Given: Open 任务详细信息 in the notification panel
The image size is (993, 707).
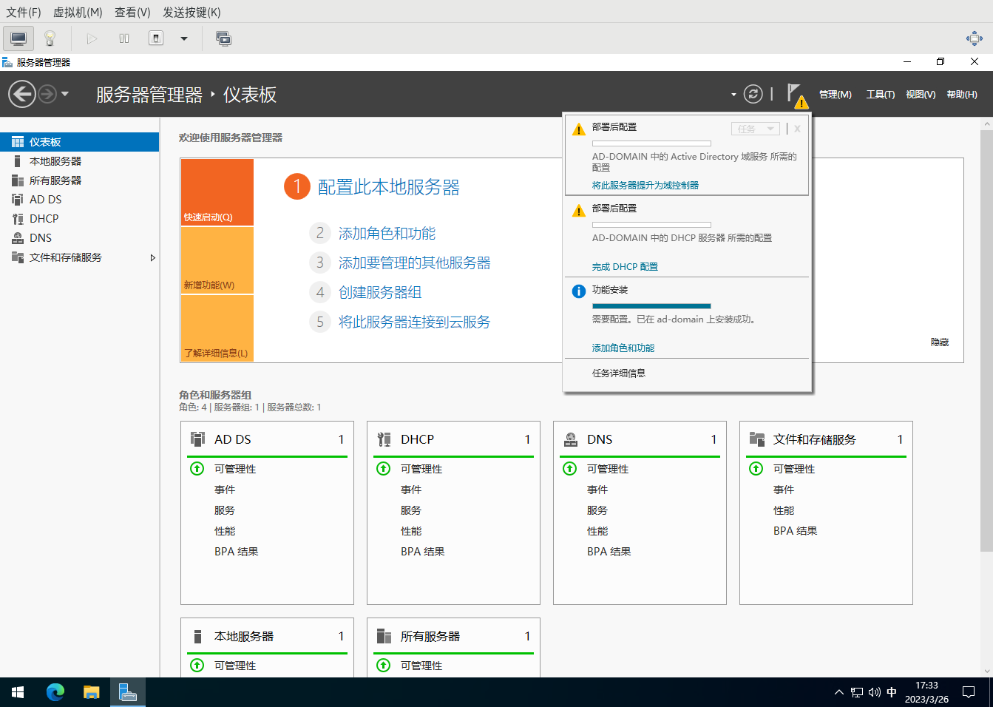Looking at the screenshot, I should click(619, 373).
